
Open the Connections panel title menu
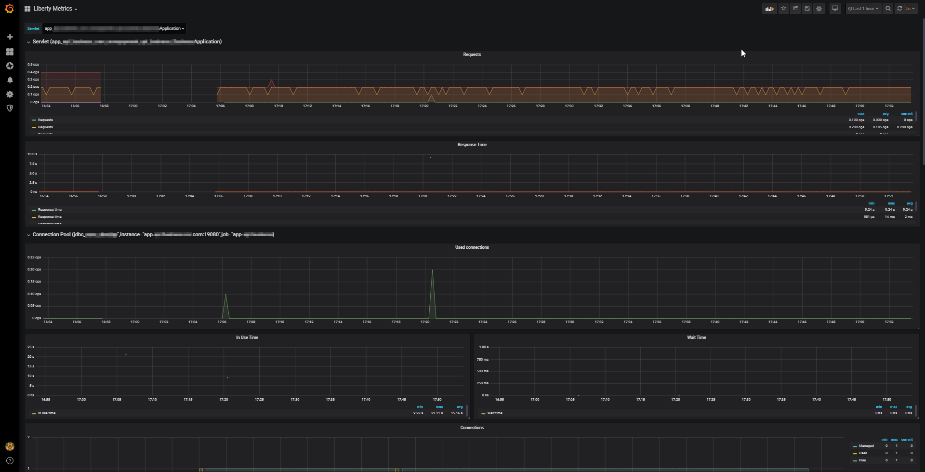(472, 428)
